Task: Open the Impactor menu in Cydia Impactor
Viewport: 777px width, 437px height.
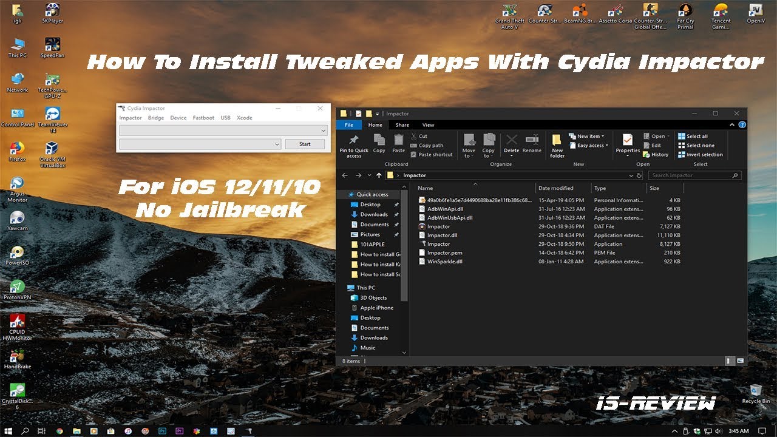Action: [x=131, y=118]
